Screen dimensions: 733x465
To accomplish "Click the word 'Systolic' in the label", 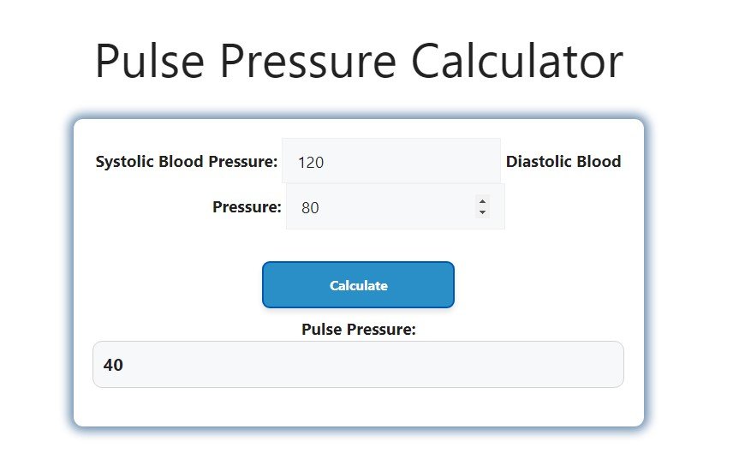I will (125, 161).
